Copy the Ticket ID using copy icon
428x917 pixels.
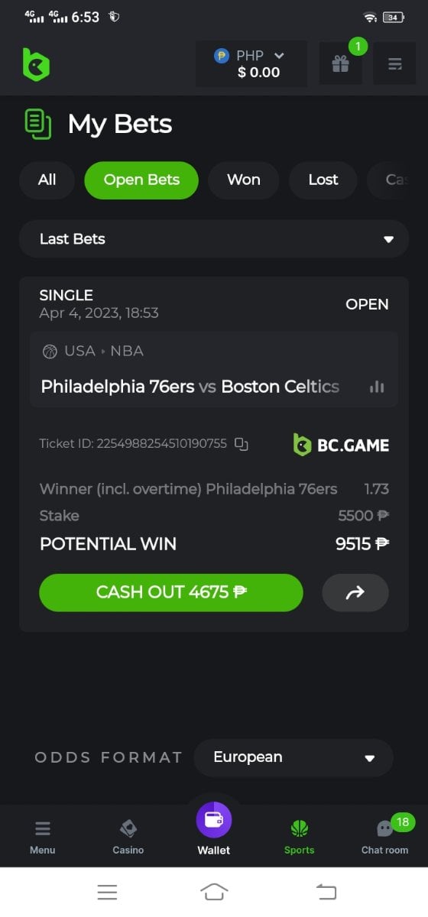242,444
